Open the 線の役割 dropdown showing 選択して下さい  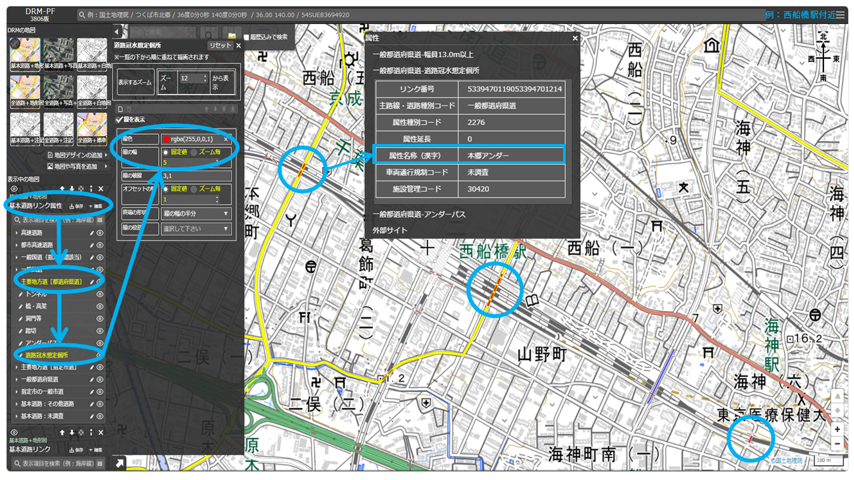[x=196, y=229]
